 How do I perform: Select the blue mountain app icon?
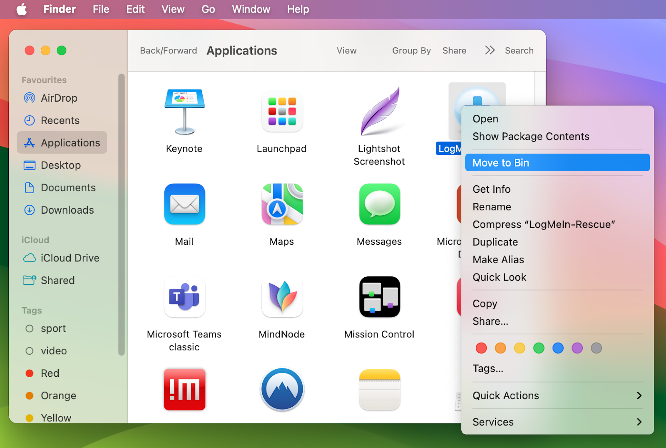[282, 389]
